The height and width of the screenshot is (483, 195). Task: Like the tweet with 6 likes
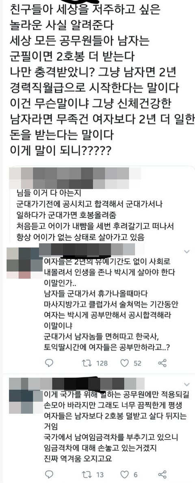point(124,473)
